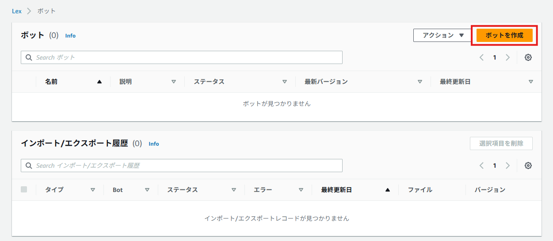This screenshot has height=241, width=553.
Task: Focus the Search インポート/エクスポート履歴 field
Action: tap(182, 166)
